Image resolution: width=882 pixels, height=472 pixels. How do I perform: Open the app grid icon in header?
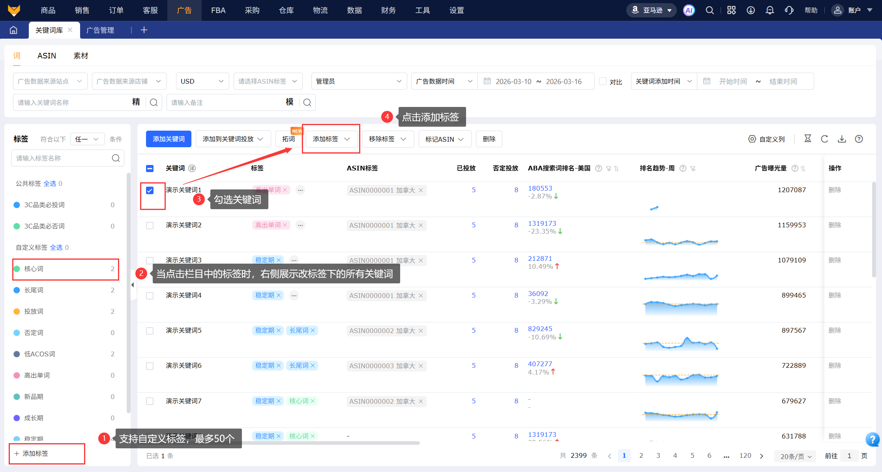tap(731, 10)
